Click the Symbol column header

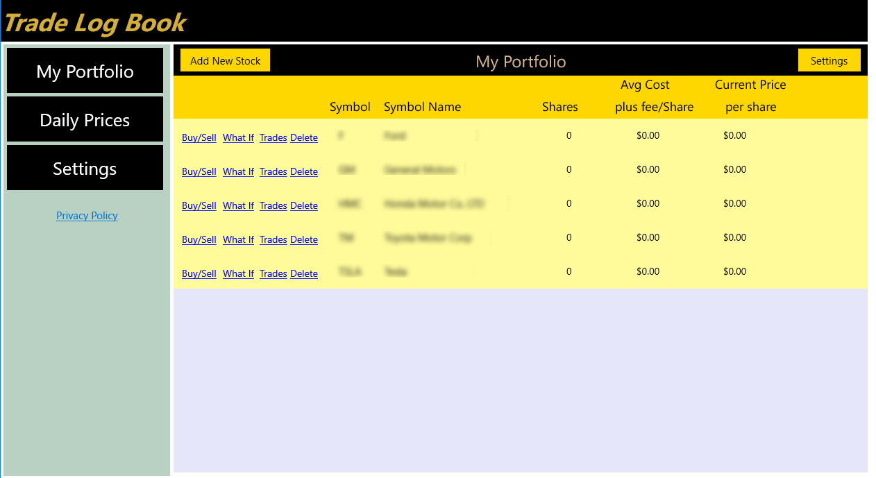coord(350,107)
